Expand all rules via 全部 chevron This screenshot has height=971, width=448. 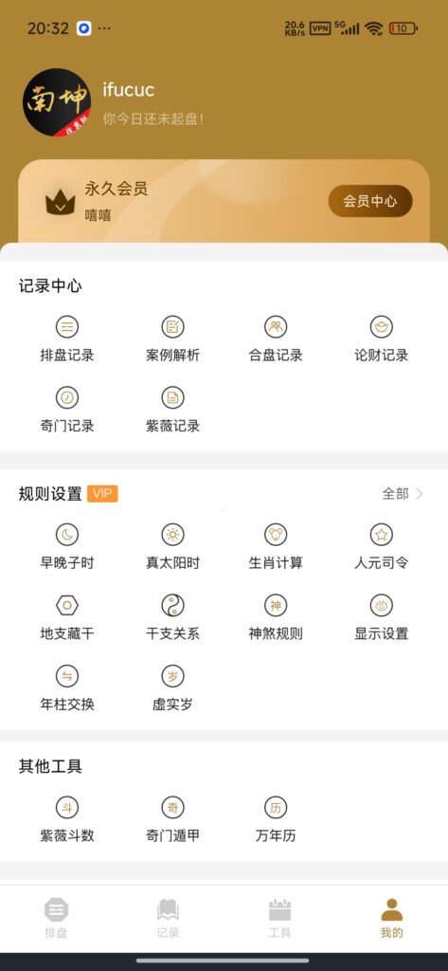403,493
